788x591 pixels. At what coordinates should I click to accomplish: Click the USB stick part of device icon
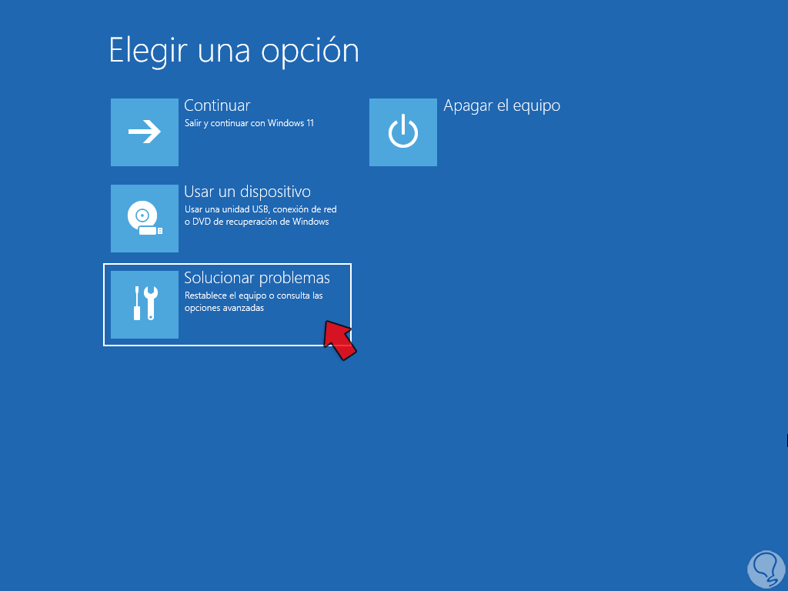(150, 231)
